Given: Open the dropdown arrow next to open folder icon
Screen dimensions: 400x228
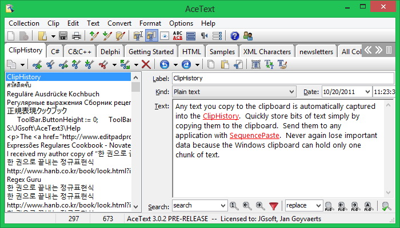Looking at the screenshot, I should (x=53, y=36).
